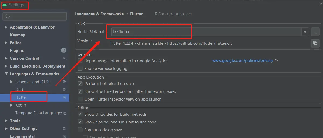
Task: Click Languages & Frameworks breadcrumb
Action: point(99,14)
